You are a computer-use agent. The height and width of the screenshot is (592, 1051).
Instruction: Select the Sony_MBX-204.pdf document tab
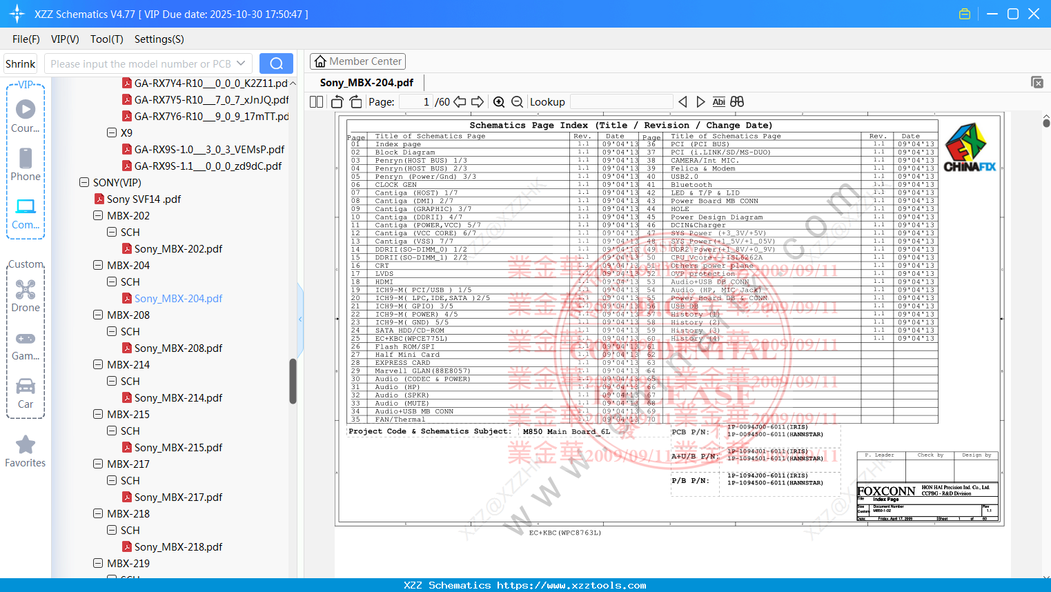366,83
